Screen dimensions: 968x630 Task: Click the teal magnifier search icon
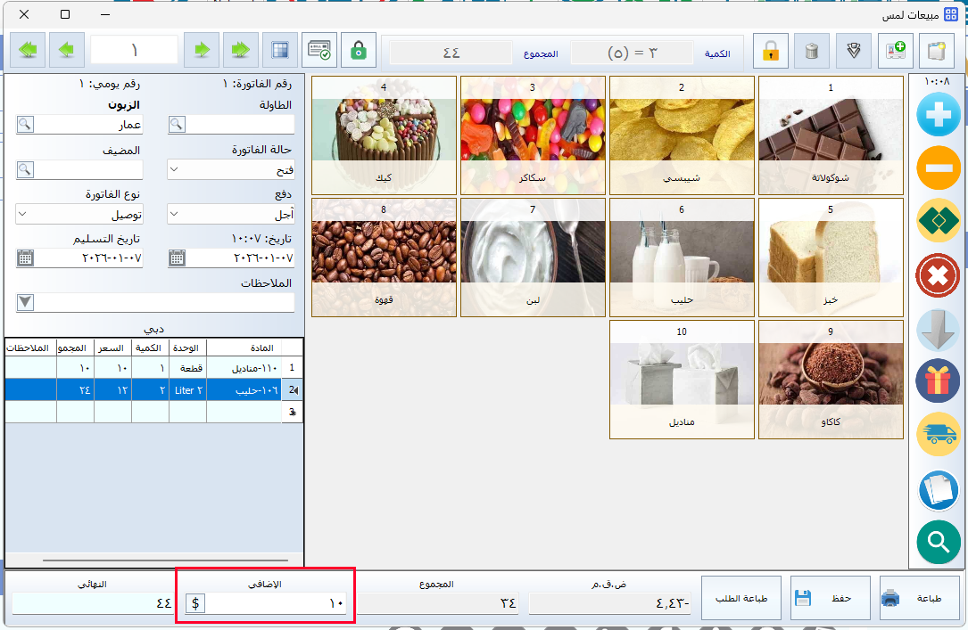point(938,542)
